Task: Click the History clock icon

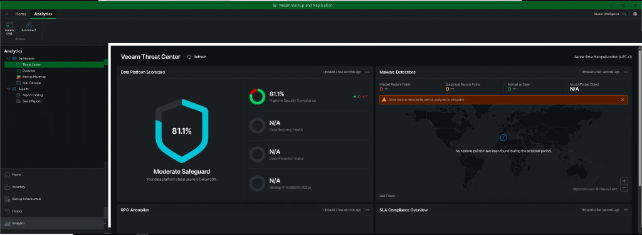Action: tap(7, 211)
